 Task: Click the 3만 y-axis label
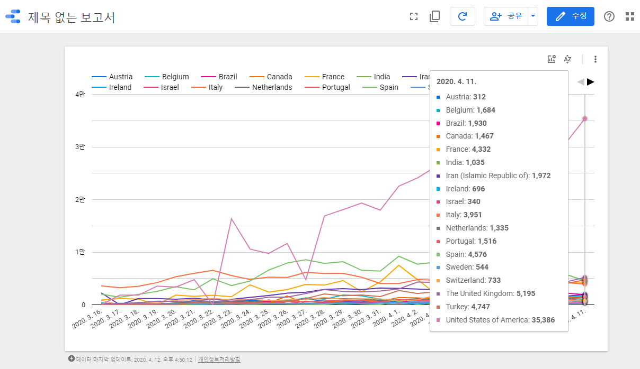79,146
